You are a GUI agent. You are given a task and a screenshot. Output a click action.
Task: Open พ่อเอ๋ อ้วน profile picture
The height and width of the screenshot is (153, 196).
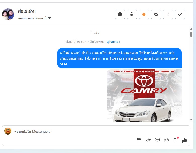8,14
